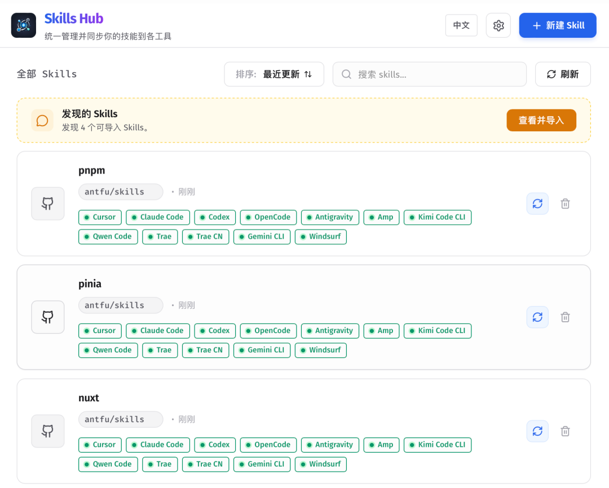The width and height of the screenshot is (609, 488).
Task: Click the sync icon for pinia skill
Action: click(x=537, y=317)
